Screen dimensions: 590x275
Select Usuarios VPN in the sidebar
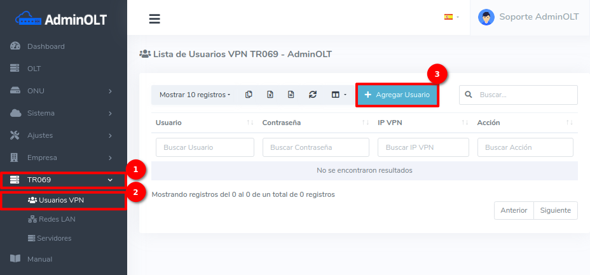coord(61,200)
